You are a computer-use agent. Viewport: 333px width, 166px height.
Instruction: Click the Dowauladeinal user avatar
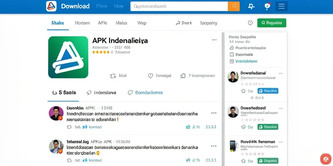click(x=233, y=77)
